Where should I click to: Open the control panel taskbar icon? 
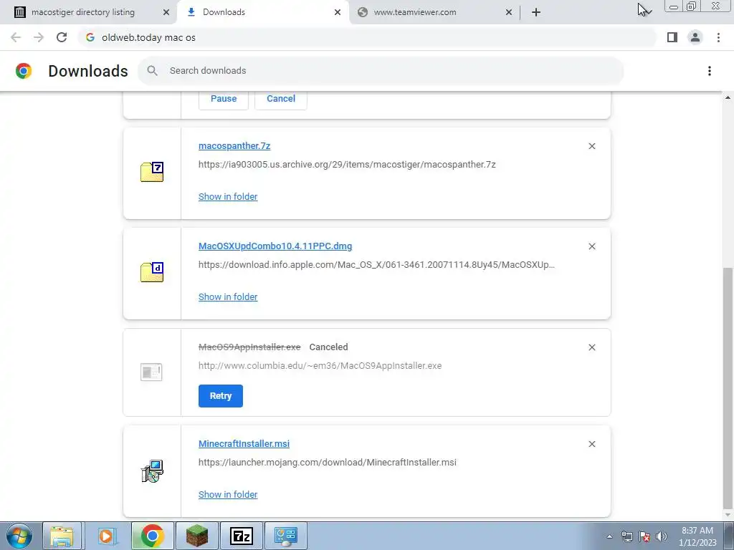[286, 536]
